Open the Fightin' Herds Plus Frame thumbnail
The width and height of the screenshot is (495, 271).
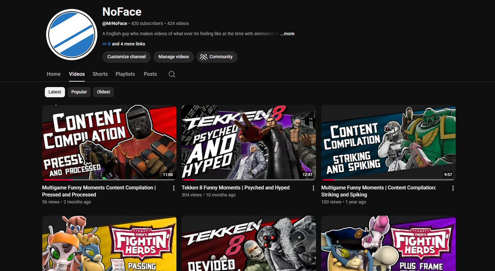388,243
